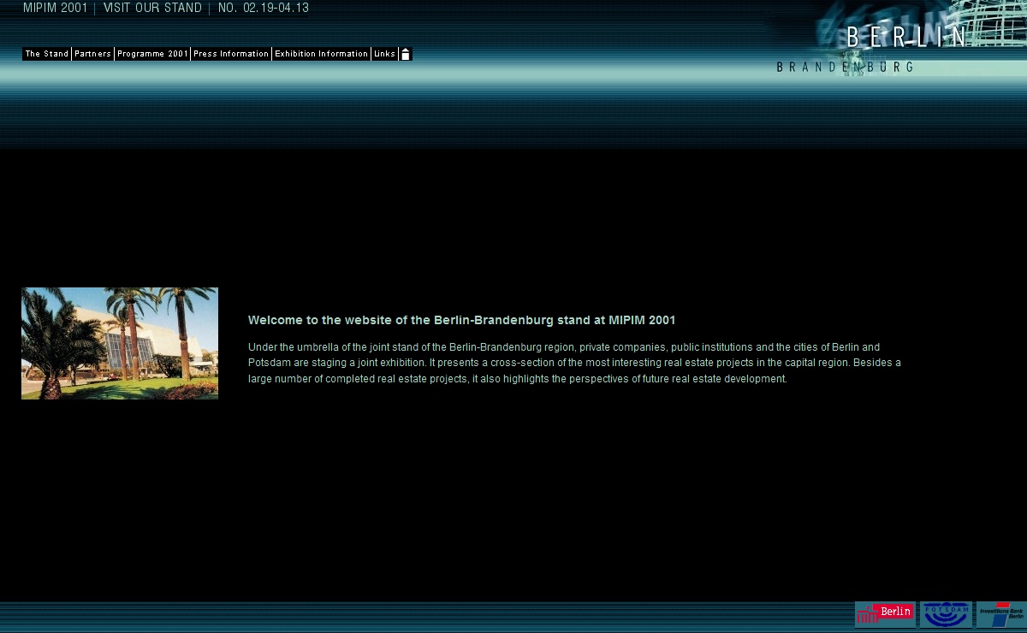
Task: Click the BRANDENBURG text in header banner
Action: [845, 67]
